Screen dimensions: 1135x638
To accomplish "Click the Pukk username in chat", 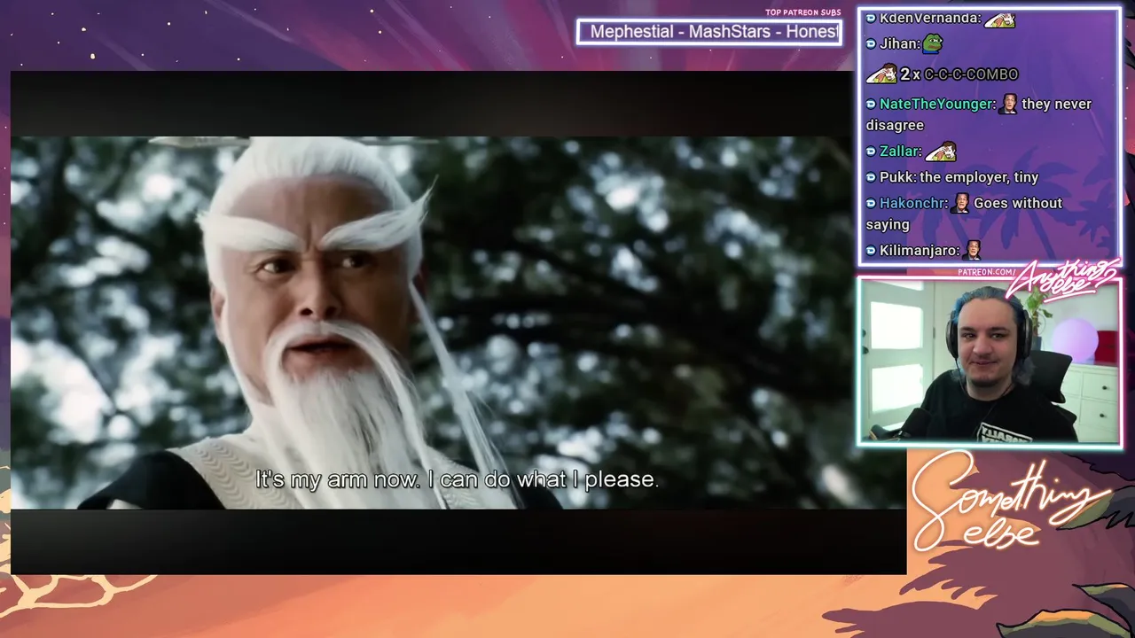I will pyautogui.click(x=896, y=177).
